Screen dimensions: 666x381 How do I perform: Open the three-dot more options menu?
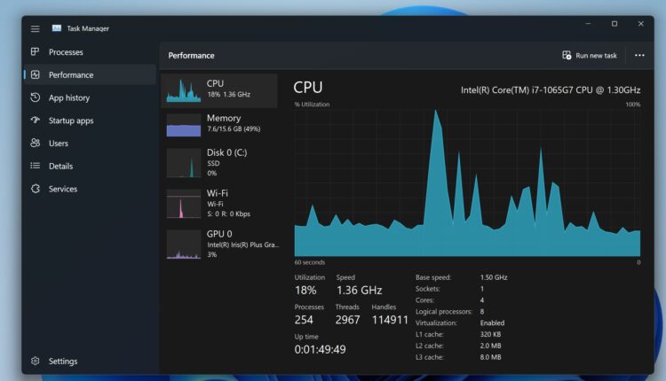[x=639, y=55]
